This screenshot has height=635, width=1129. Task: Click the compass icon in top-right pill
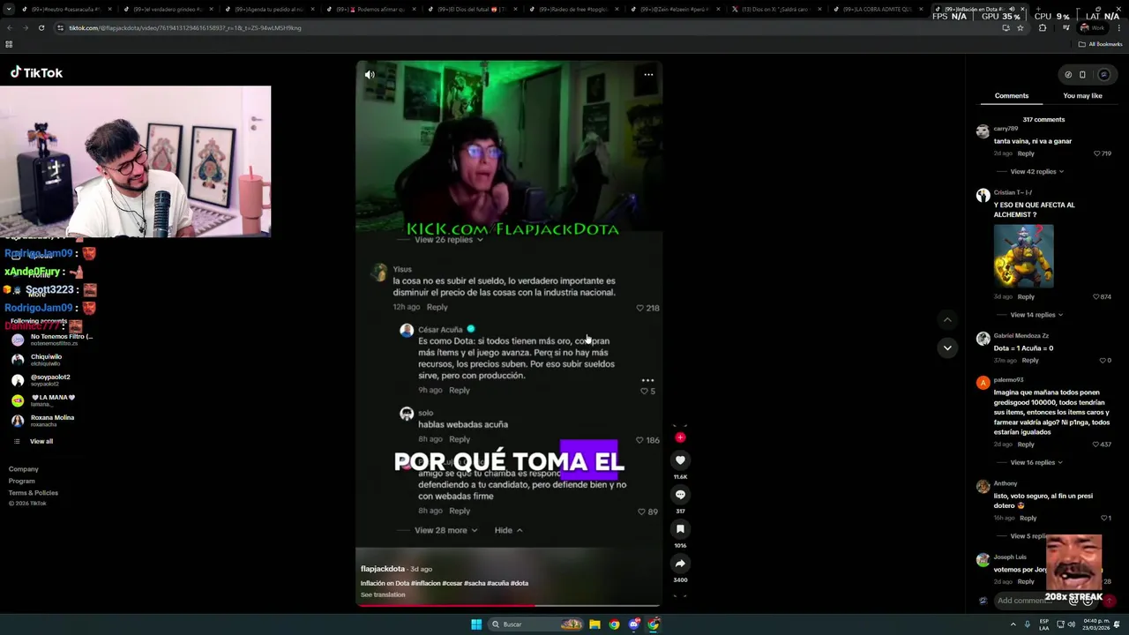1068,75
